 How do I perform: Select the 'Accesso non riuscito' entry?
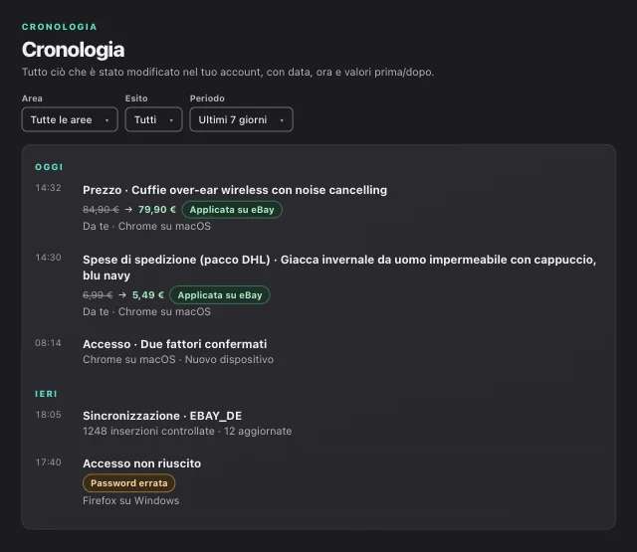tap(141, 463)
